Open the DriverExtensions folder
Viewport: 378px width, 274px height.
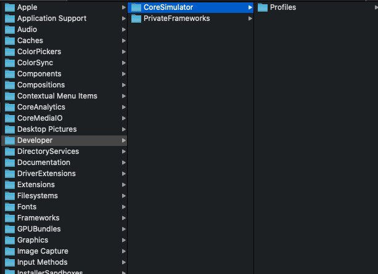64,174
